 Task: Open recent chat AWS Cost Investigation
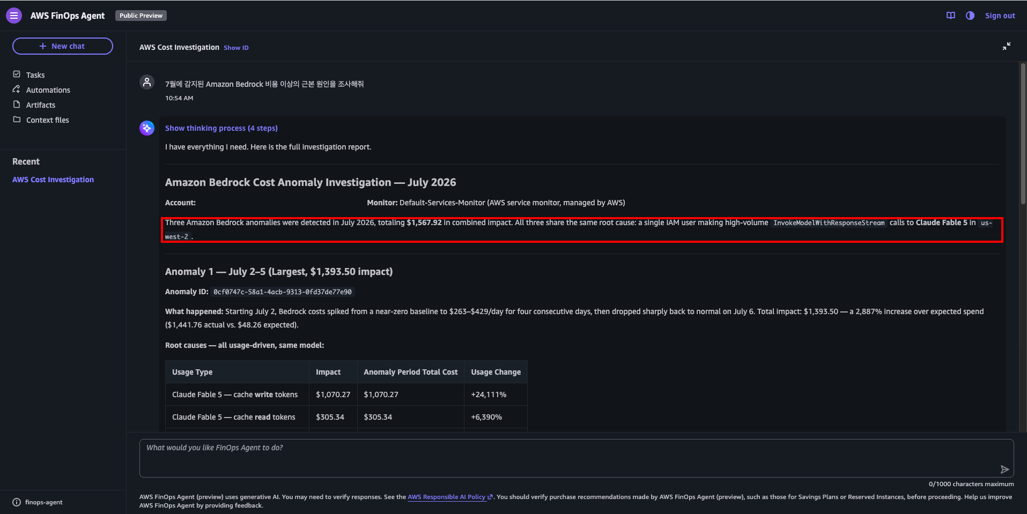pos(53,180)
